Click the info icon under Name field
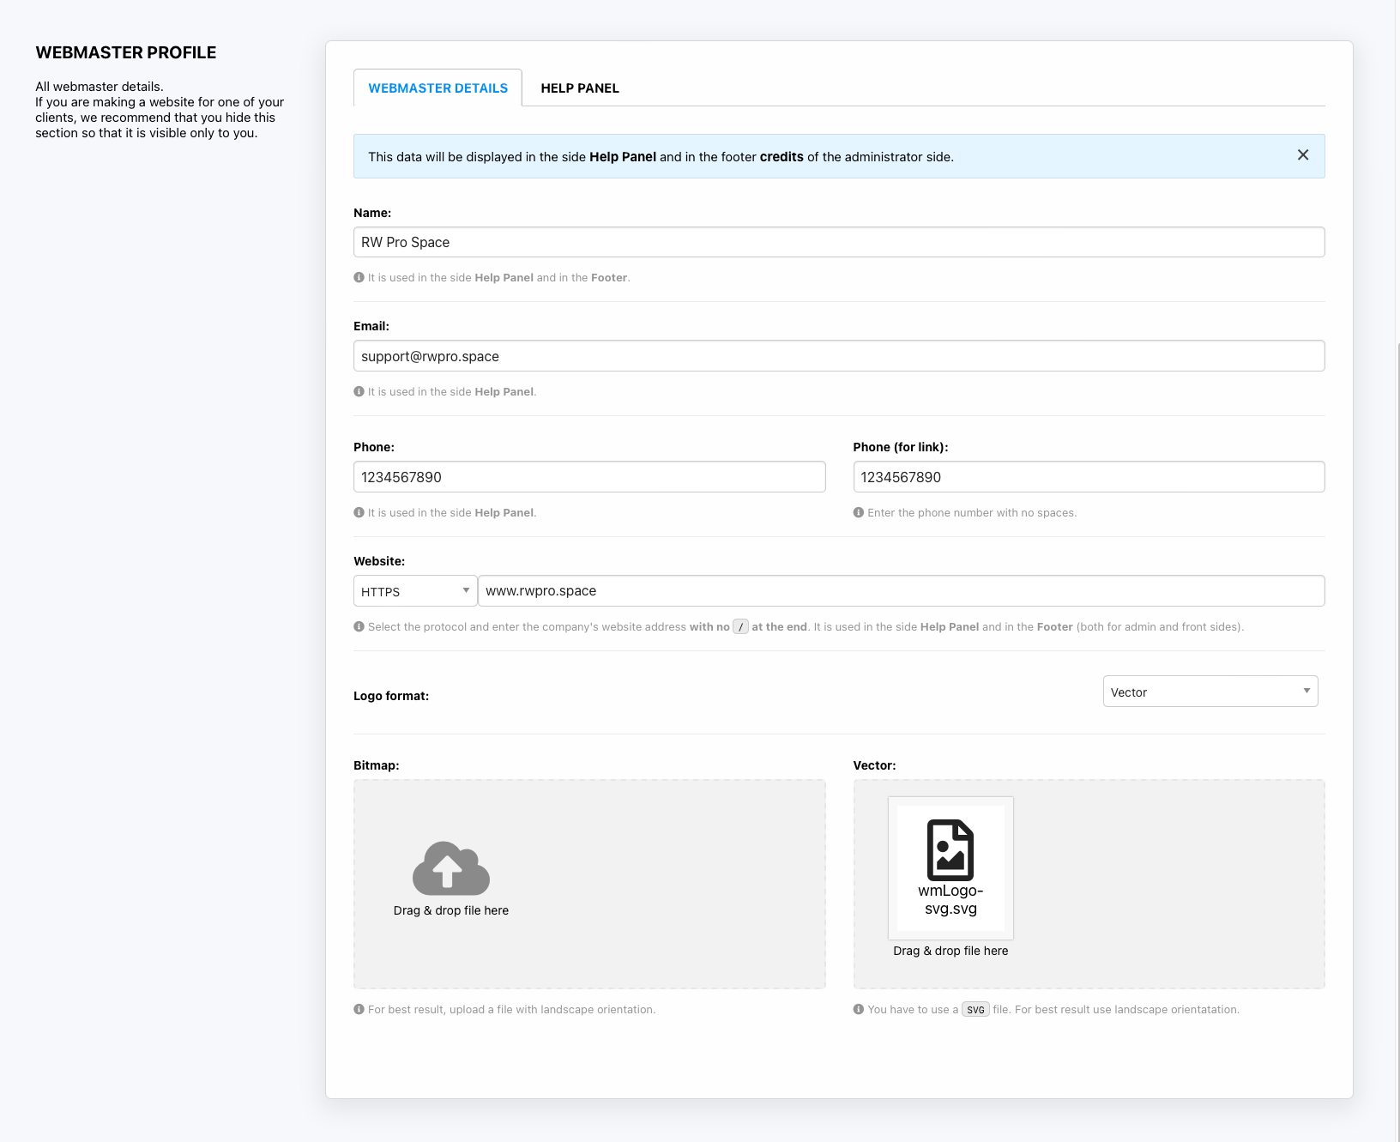Image resolution: width=1400 pixels, height=1142 pixels. (x=359, y=278)
